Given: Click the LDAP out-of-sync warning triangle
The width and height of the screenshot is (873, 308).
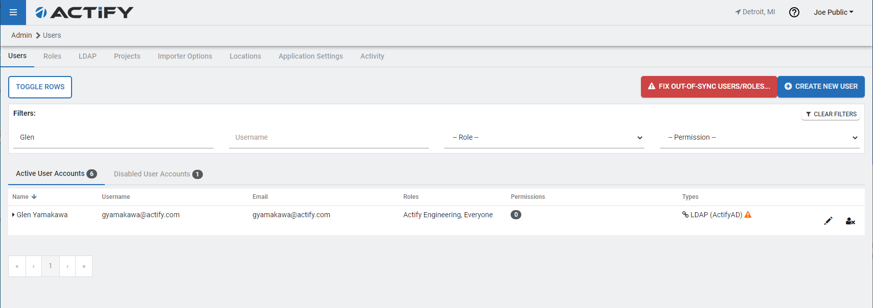Looking at the screenshot, I should click(748, 215).
